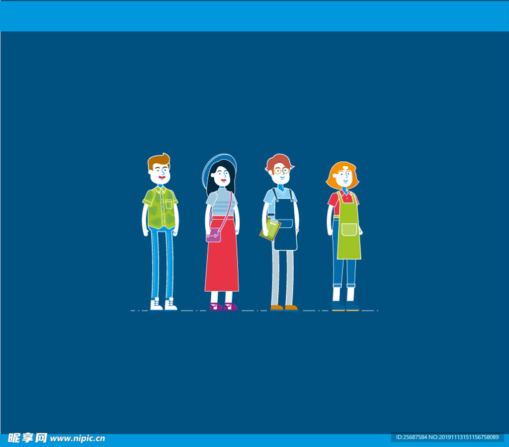
Task: Click the green menu clipboard
Action: click(270, 229)
